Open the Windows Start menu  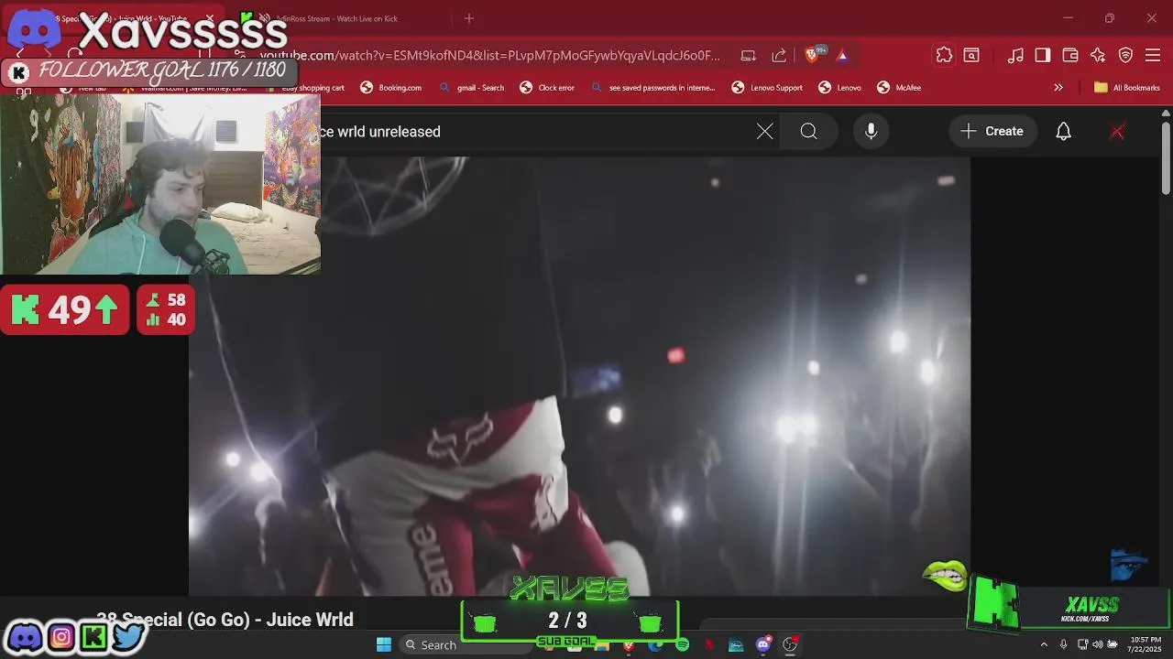tap(384, 645)
